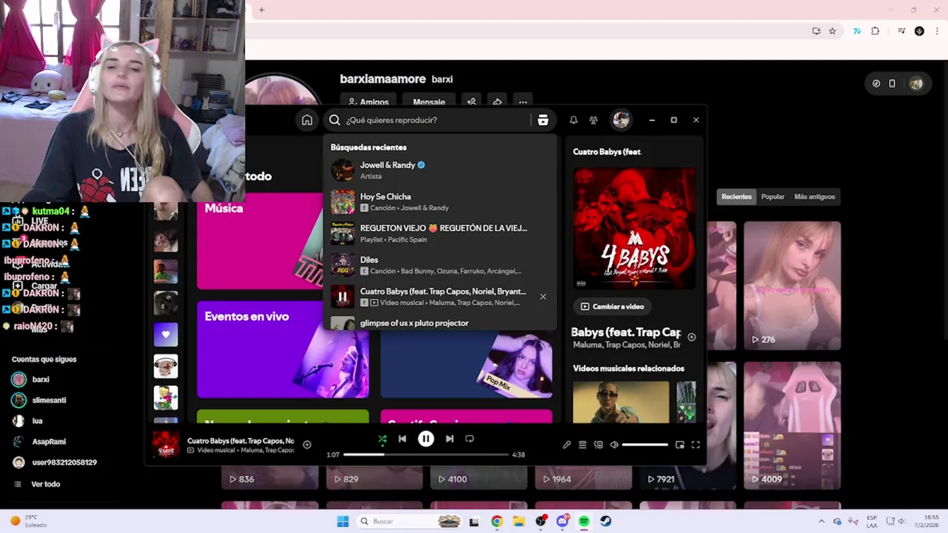This screenshot has height=533, width=948.
Task: Open the Spotify Browse icon in search bar
Action: click(x=543, y=120)
